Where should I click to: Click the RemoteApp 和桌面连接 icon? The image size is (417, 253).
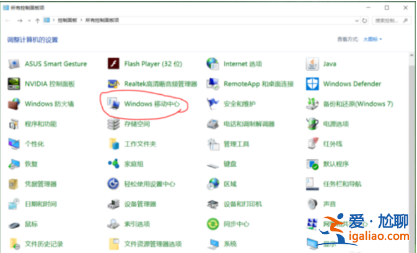[213, 84]
